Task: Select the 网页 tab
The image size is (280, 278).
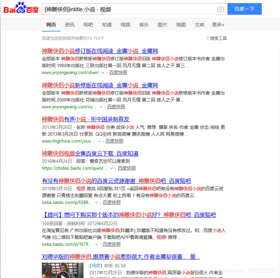Action: (51, 25)
